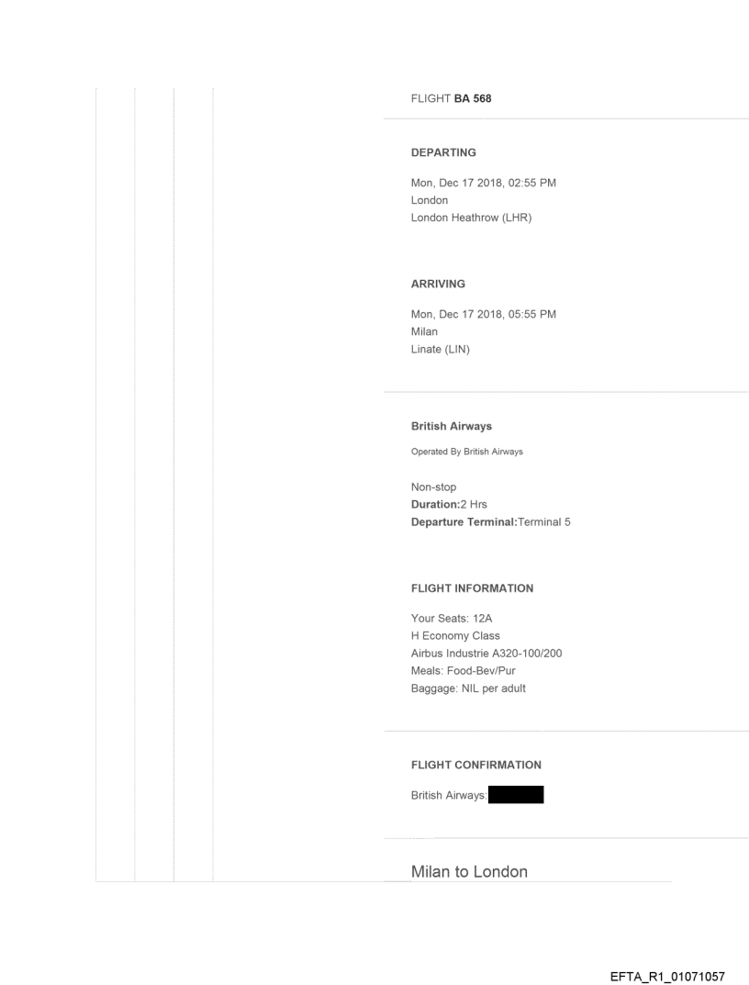The image size is (749, 985).
Task: Click the Linate (LIN) airport text
Action: point(441,347)
